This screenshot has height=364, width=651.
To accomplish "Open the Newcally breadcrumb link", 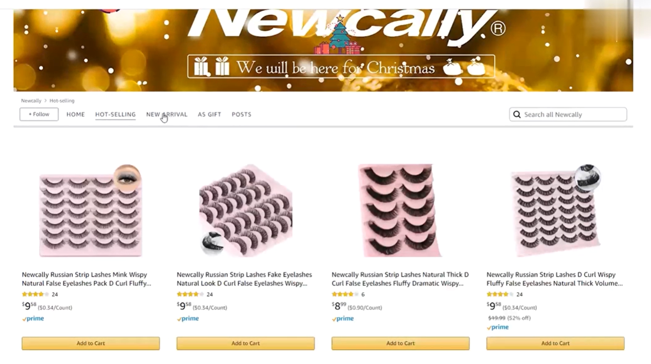I will 31,101.
